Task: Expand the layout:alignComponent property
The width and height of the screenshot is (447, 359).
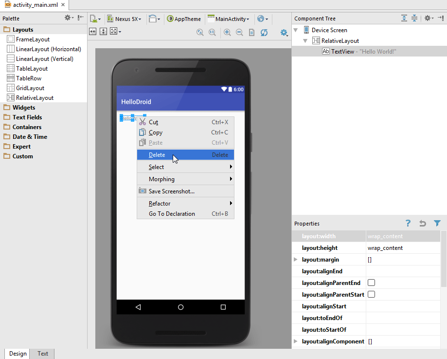Action: point(296,341)
